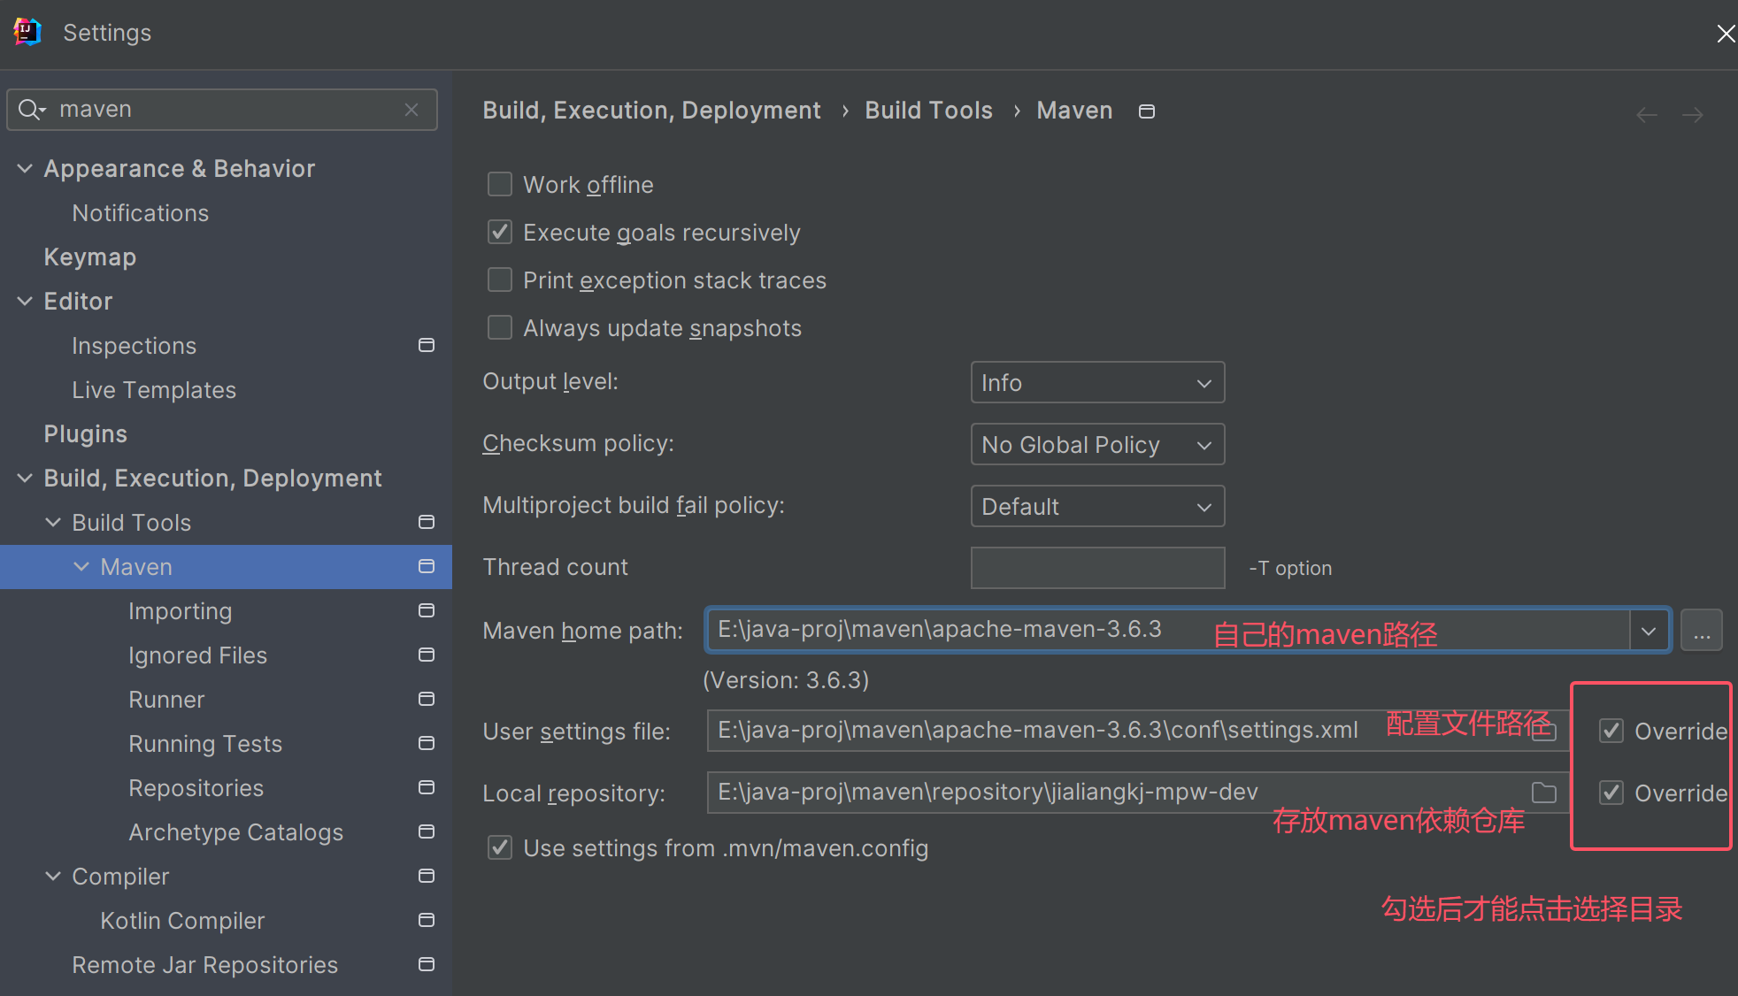Click the project icon beside Importing

427,610
